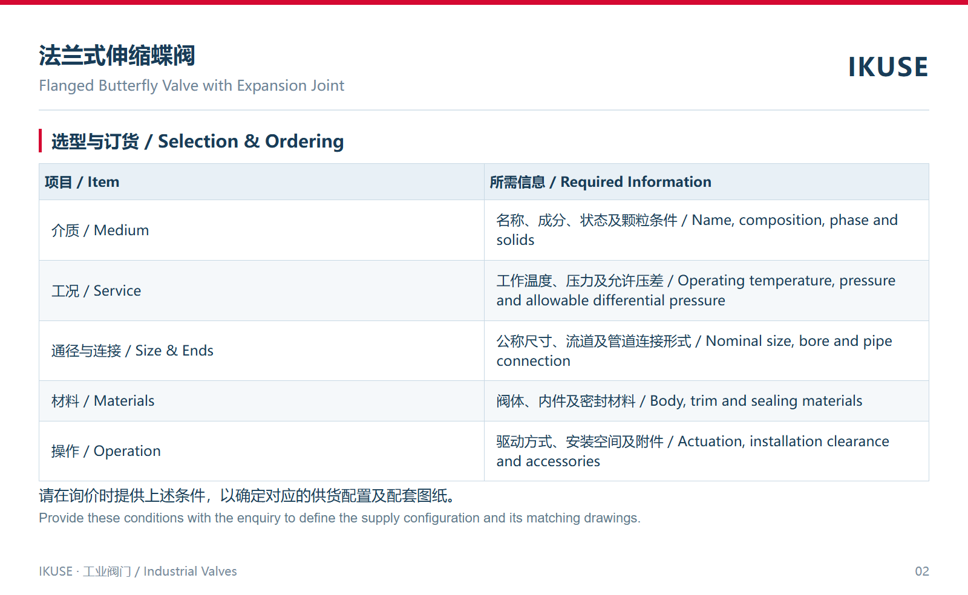Click the Nominal size, bore and pipe connection cell
The image size is (968, 595).
pos(707,351)
